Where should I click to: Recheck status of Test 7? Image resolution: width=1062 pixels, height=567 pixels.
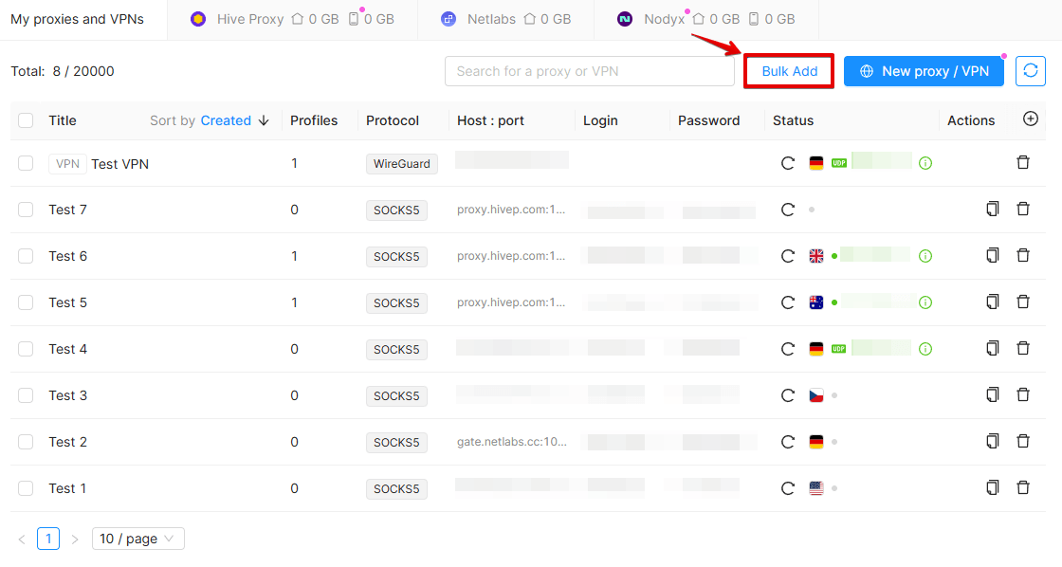[788, 210]
